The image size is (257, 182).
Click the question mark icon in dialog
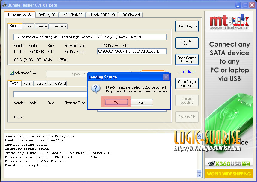coord(96,89)
